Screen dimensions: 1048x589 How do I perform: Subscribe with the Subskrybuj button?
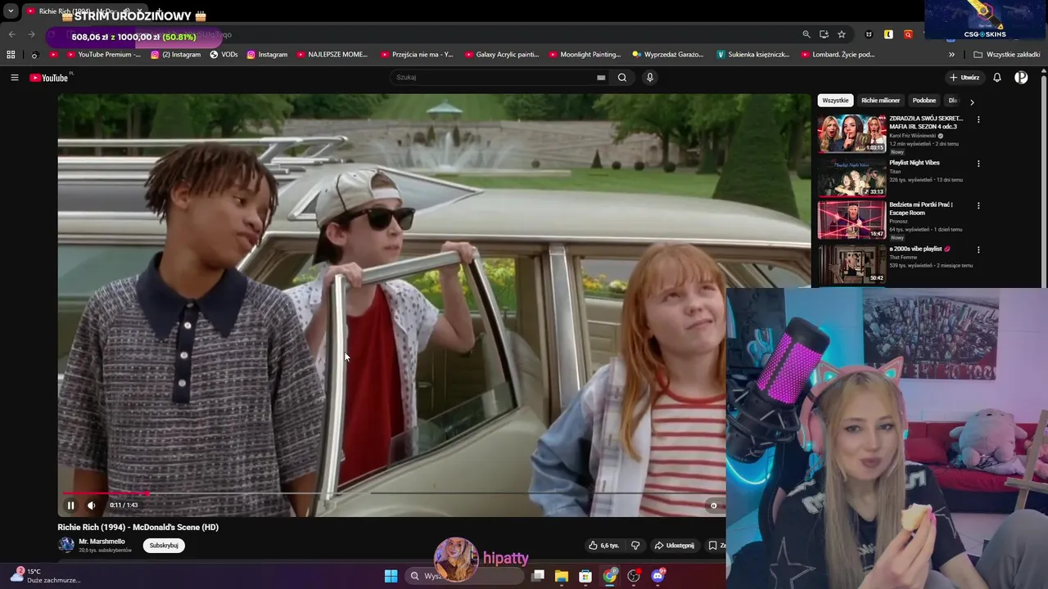pos(164,546)
